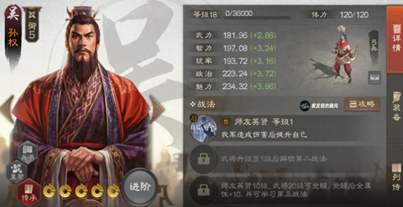This screenshot has width=403, height=207.
Task: Open the 攻略 strategy guide button
Action: point(362,104)
